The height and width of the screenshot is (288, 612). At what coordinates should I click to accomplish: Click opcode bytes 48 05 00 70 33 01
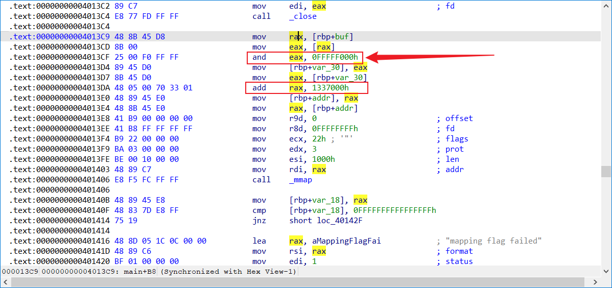point(153,88)
